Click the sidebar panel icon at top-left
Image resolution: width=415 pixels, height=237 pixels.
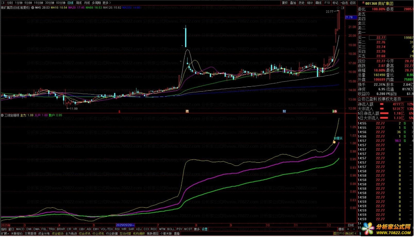3,3
